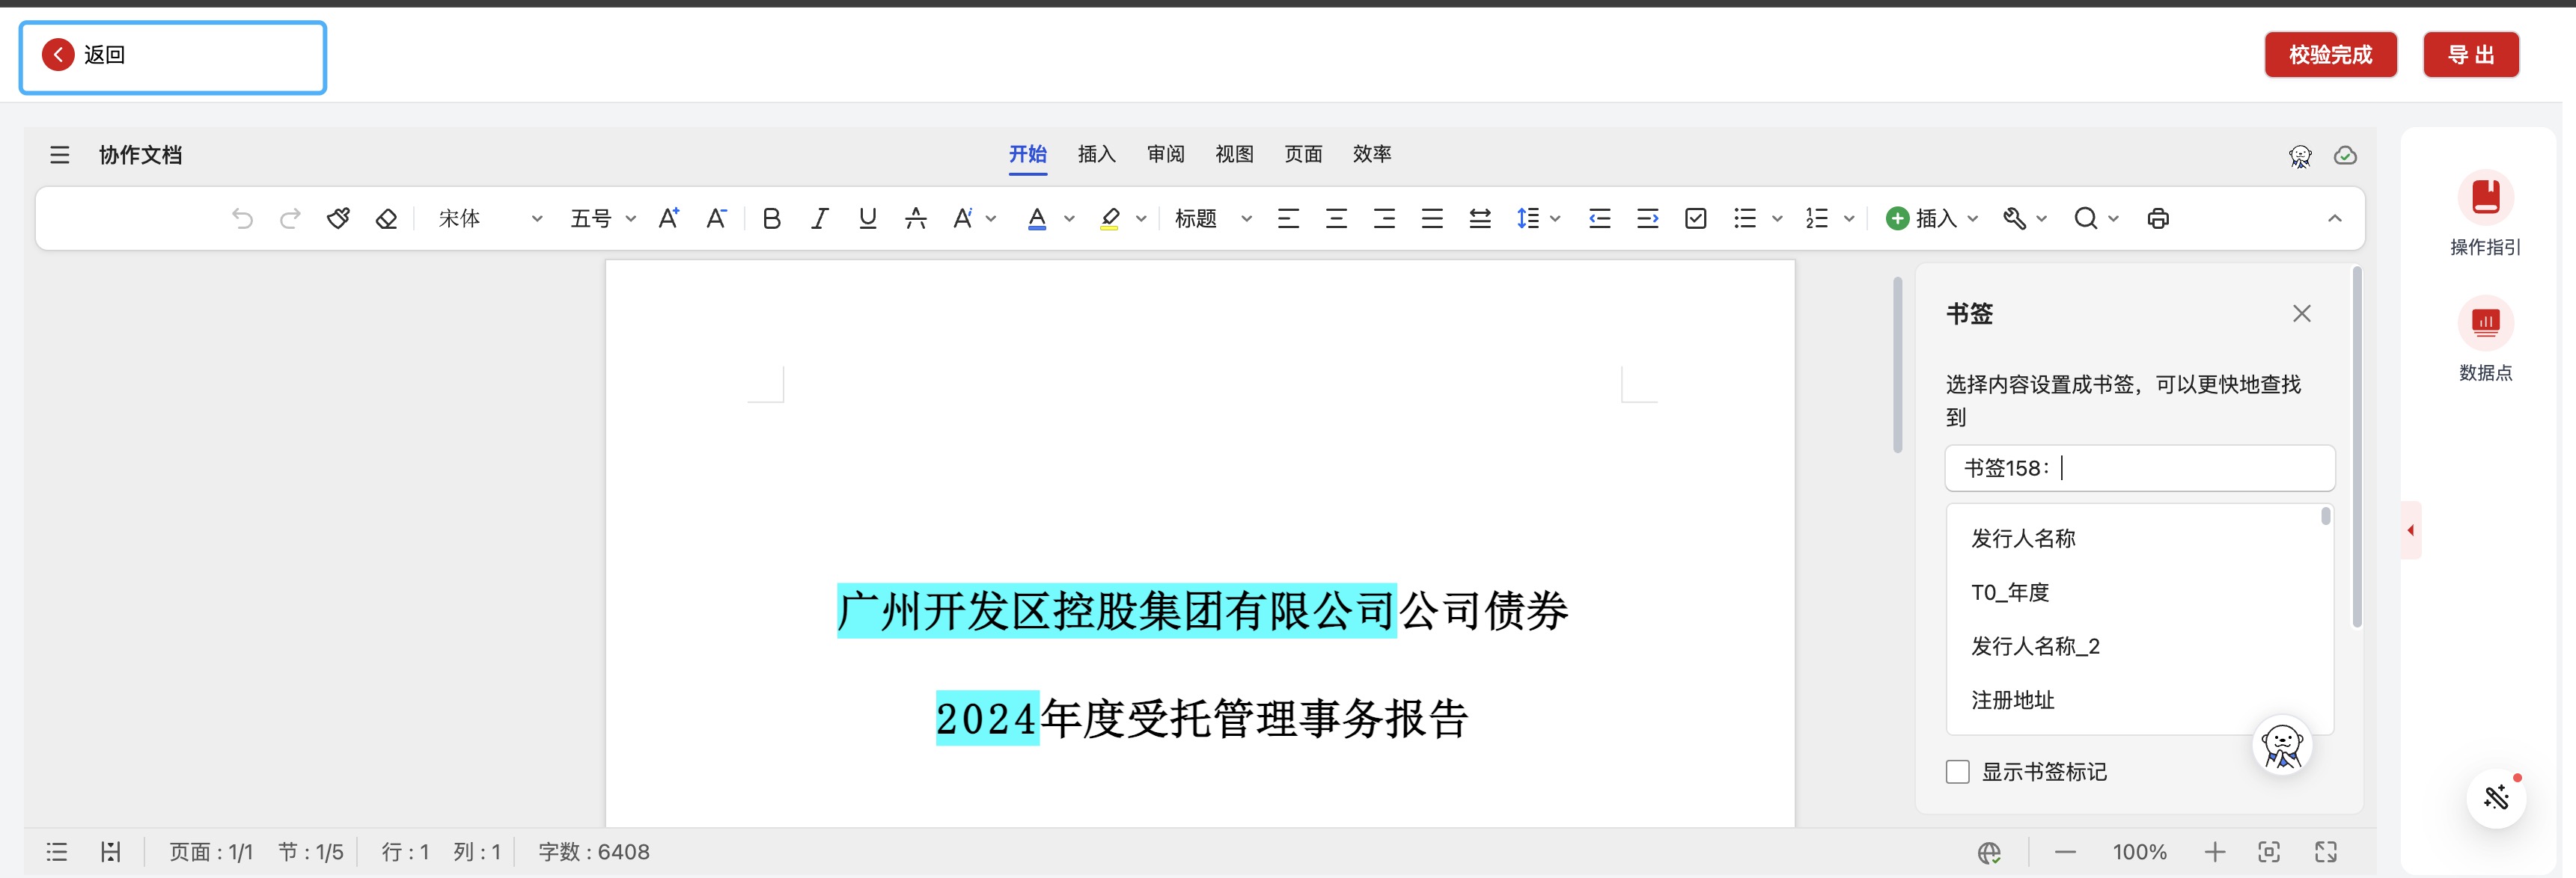The height and width of the screenshot is (878, 2576).
Task: Open the wrench tools icon
Action: [x=2013, y=218]
